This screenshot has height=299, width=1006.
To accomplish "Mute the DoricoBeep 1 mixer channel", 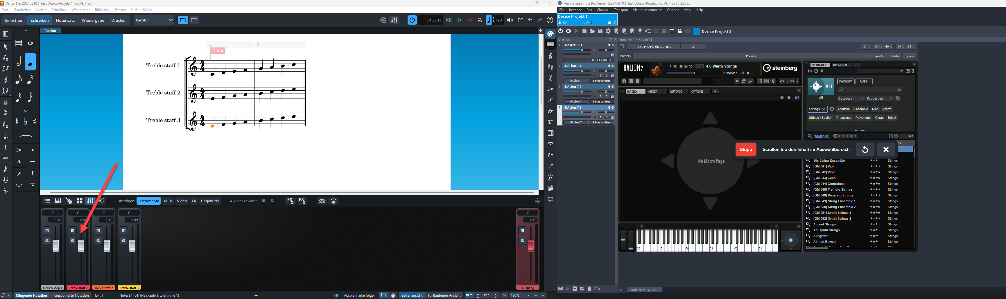I will click(47, 231).
